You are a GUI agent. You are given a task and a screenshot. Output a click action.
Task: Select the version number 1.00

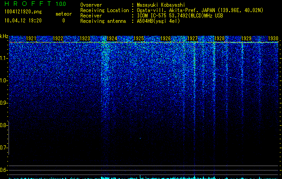coord(61,4)
